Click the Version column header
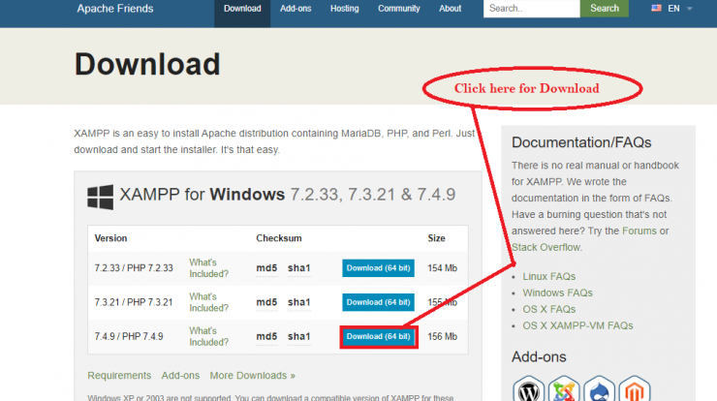717x401 pixels. (x=110, y=238)
